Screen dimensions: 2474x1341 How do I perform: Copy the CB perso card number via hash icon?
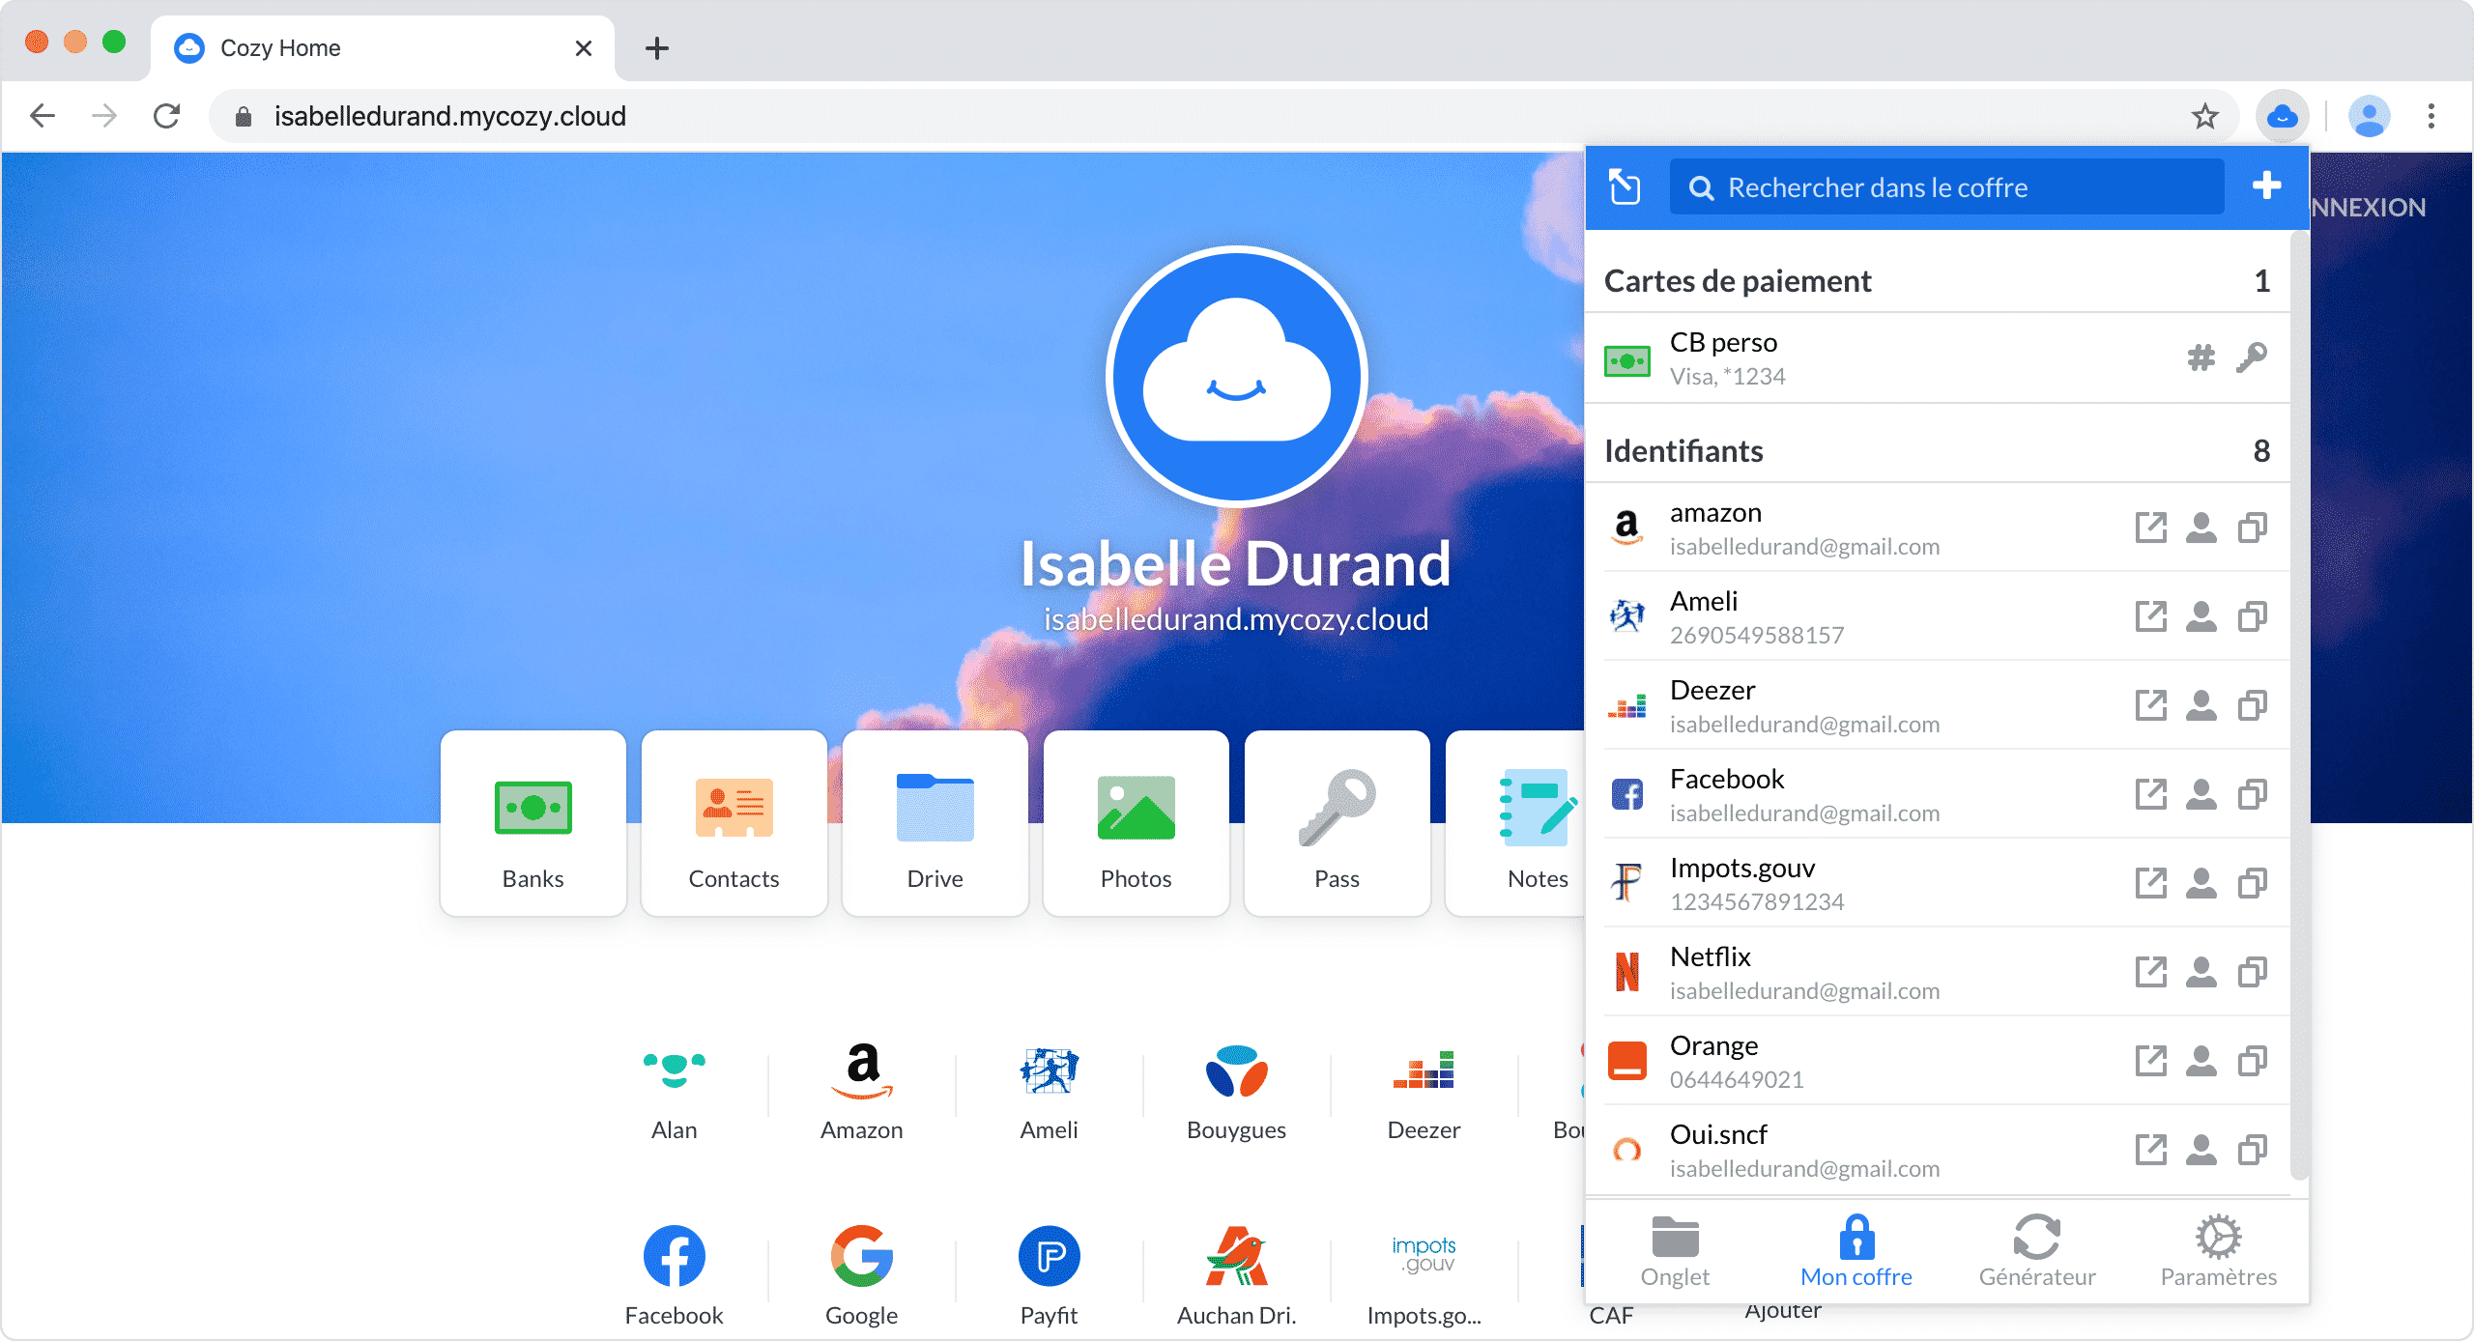tap(2201, 358)
